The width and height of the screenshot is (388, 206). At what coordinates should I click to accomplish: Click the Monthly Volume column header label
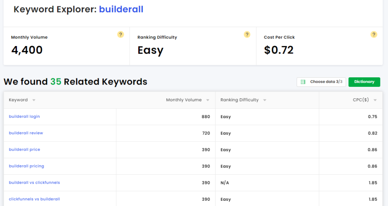184,100
